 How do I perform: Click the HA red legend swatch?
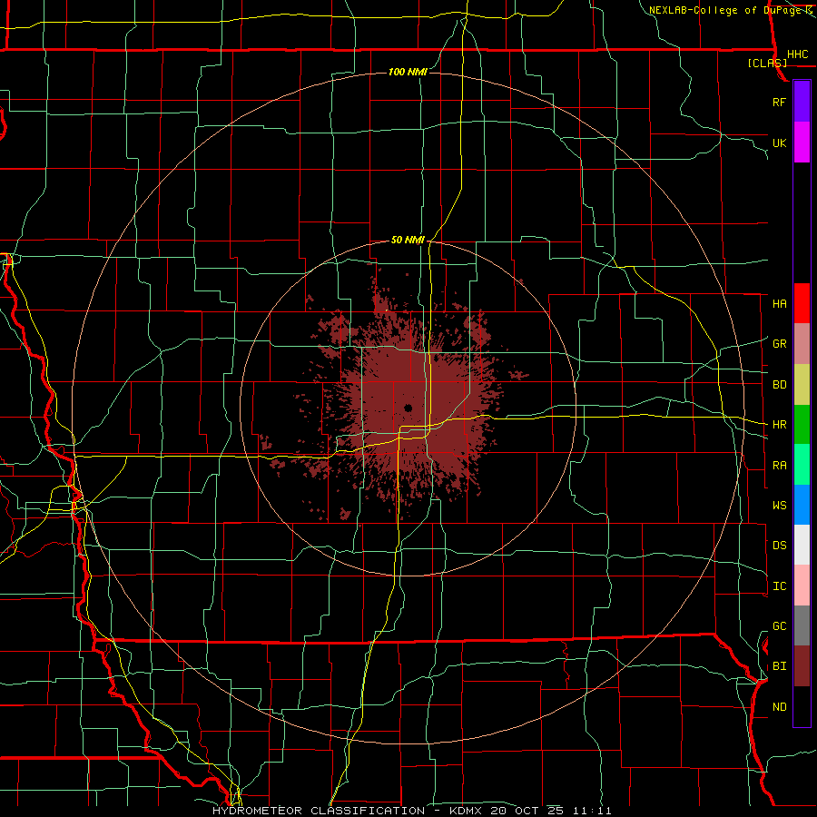coord(802,303)
